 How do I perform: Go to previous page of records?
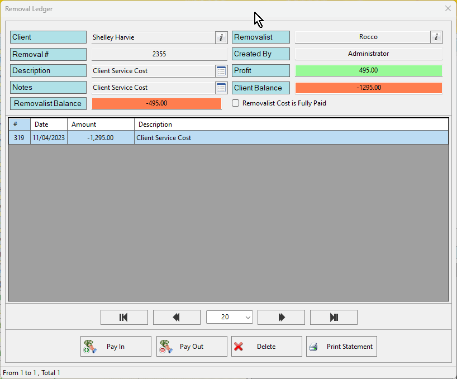[x=177, y=317]
